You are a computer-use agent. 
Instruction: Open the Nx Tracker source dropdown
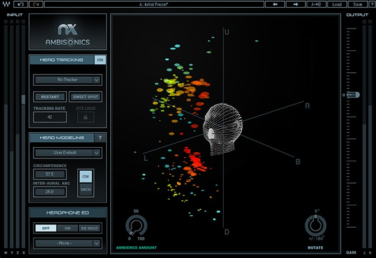pos(67,80)
